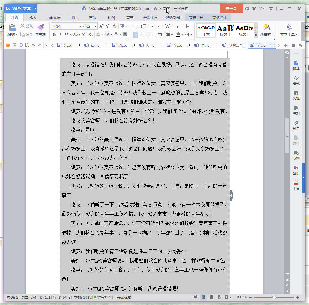Click the Print icon above the tabs
This screenshot has height=305, width=309.
[21, 45]
